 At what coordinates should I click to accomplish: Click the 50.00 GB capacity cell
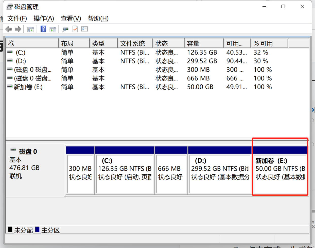pos(200,87)
